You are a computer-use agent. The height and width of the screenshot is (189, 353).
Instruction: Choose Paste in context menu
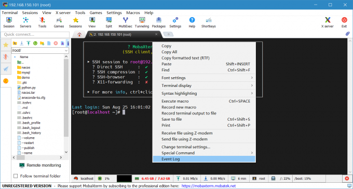pos(204,64)
